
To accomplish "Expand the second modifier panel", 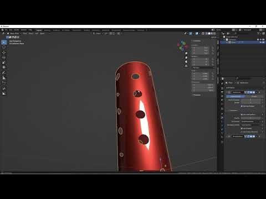I will (227, 137).
